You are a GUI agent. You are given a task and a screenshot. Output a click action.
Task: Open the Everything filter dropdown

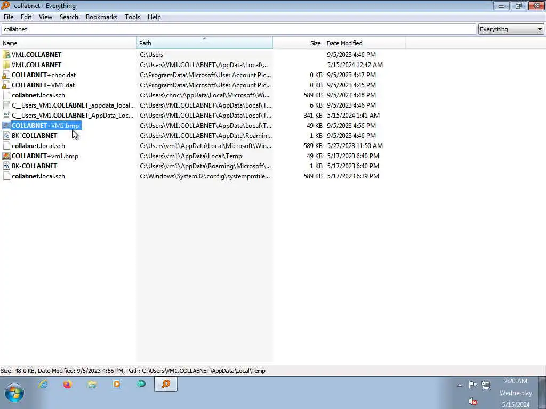511,29
